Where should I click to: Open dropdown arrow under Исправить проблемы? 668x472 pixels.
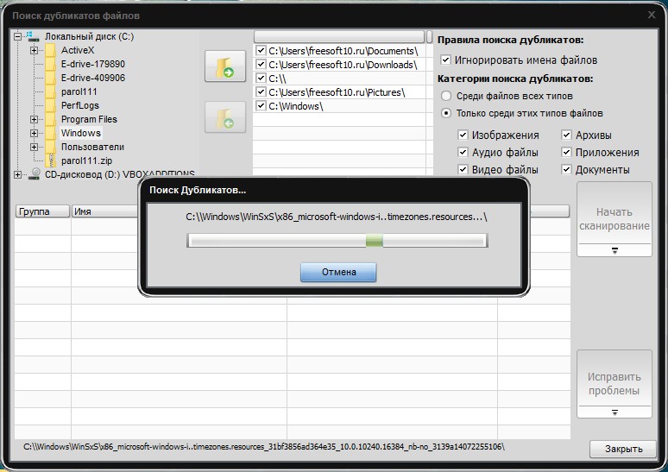click(614, 412)
